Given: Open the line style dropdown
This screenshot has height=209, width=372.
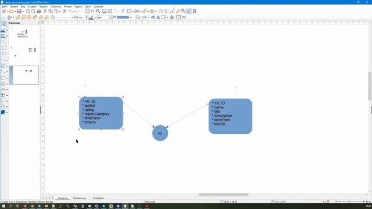Looking at the screenshot, I should click(64, 17).
